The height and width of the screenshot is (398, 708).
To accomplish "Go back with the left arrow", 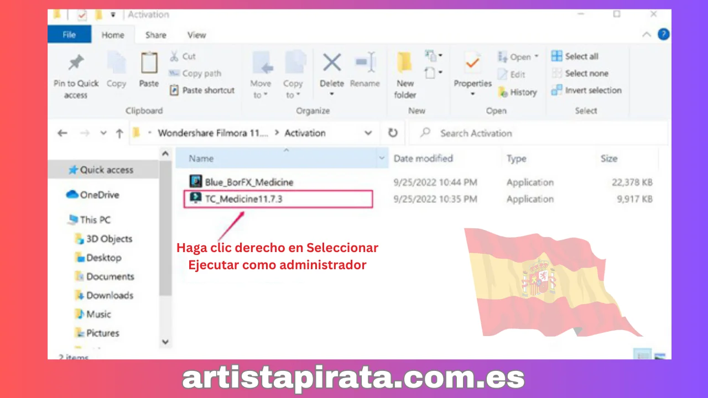I will point(63,133).
